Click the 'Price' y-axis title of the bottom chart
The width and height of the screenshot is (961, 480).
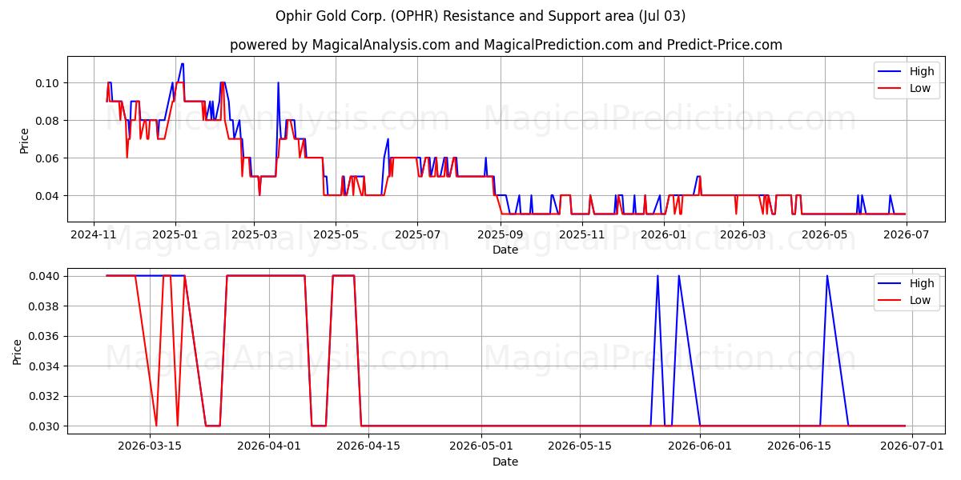tap(18, 351)
